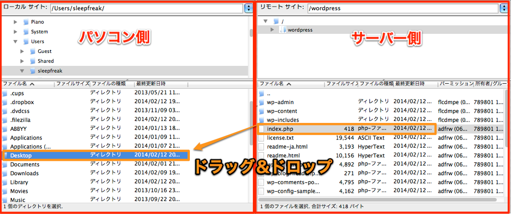Viewport: 511px width, 214px height.
Task: Click the wp-admin folder icon
Action: (x=262, y=102)
